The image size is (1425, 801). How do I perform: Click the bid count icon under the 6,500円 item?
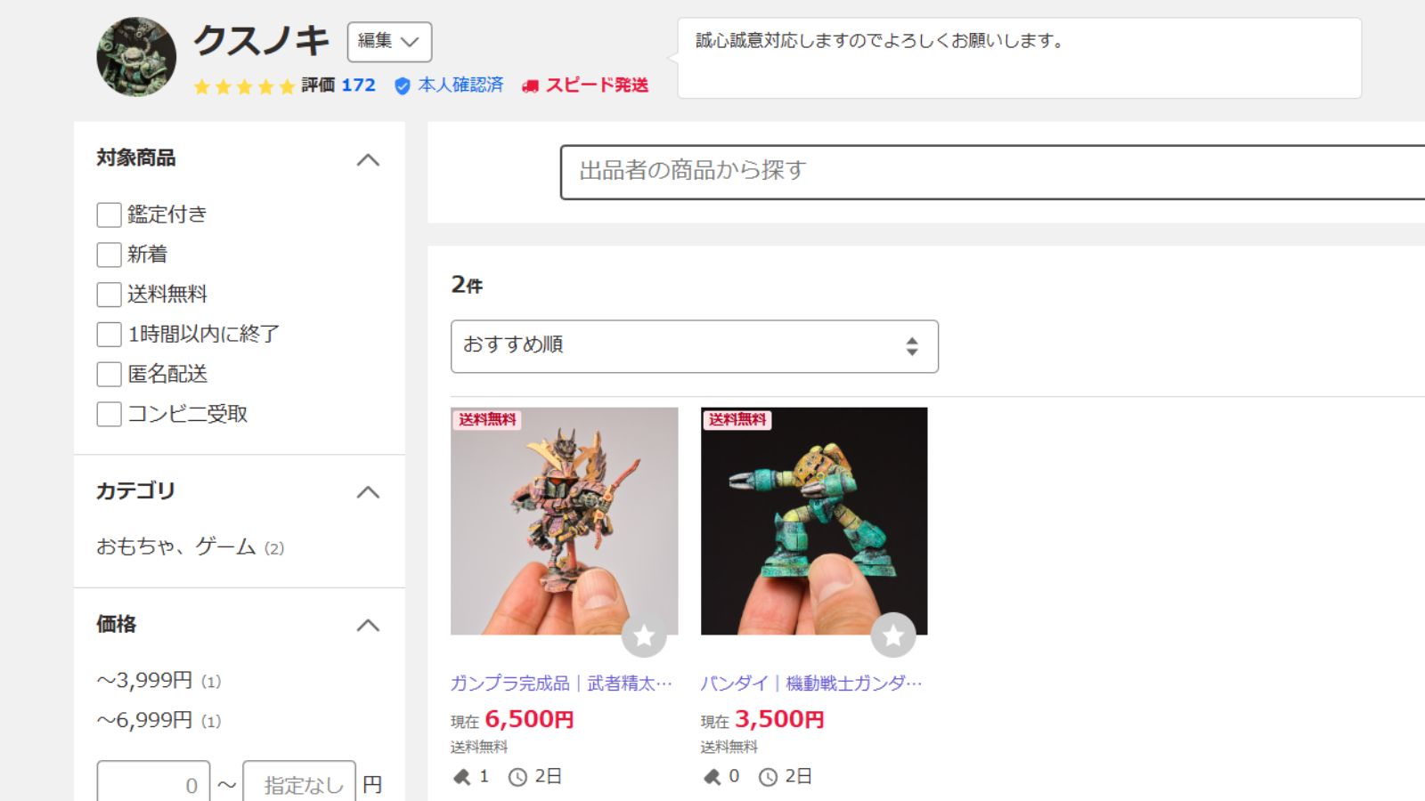(x=461, y=777)
